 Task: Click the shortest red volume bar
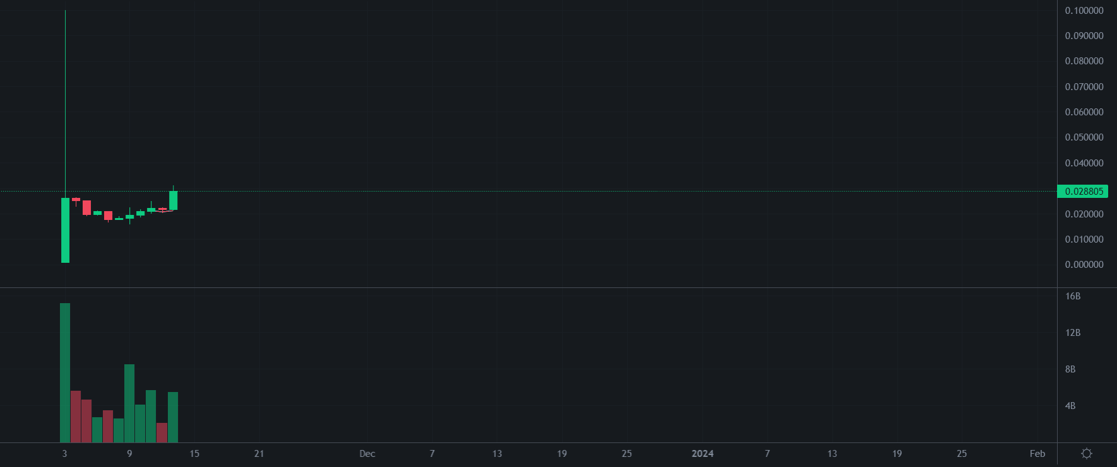coord(162,432)
